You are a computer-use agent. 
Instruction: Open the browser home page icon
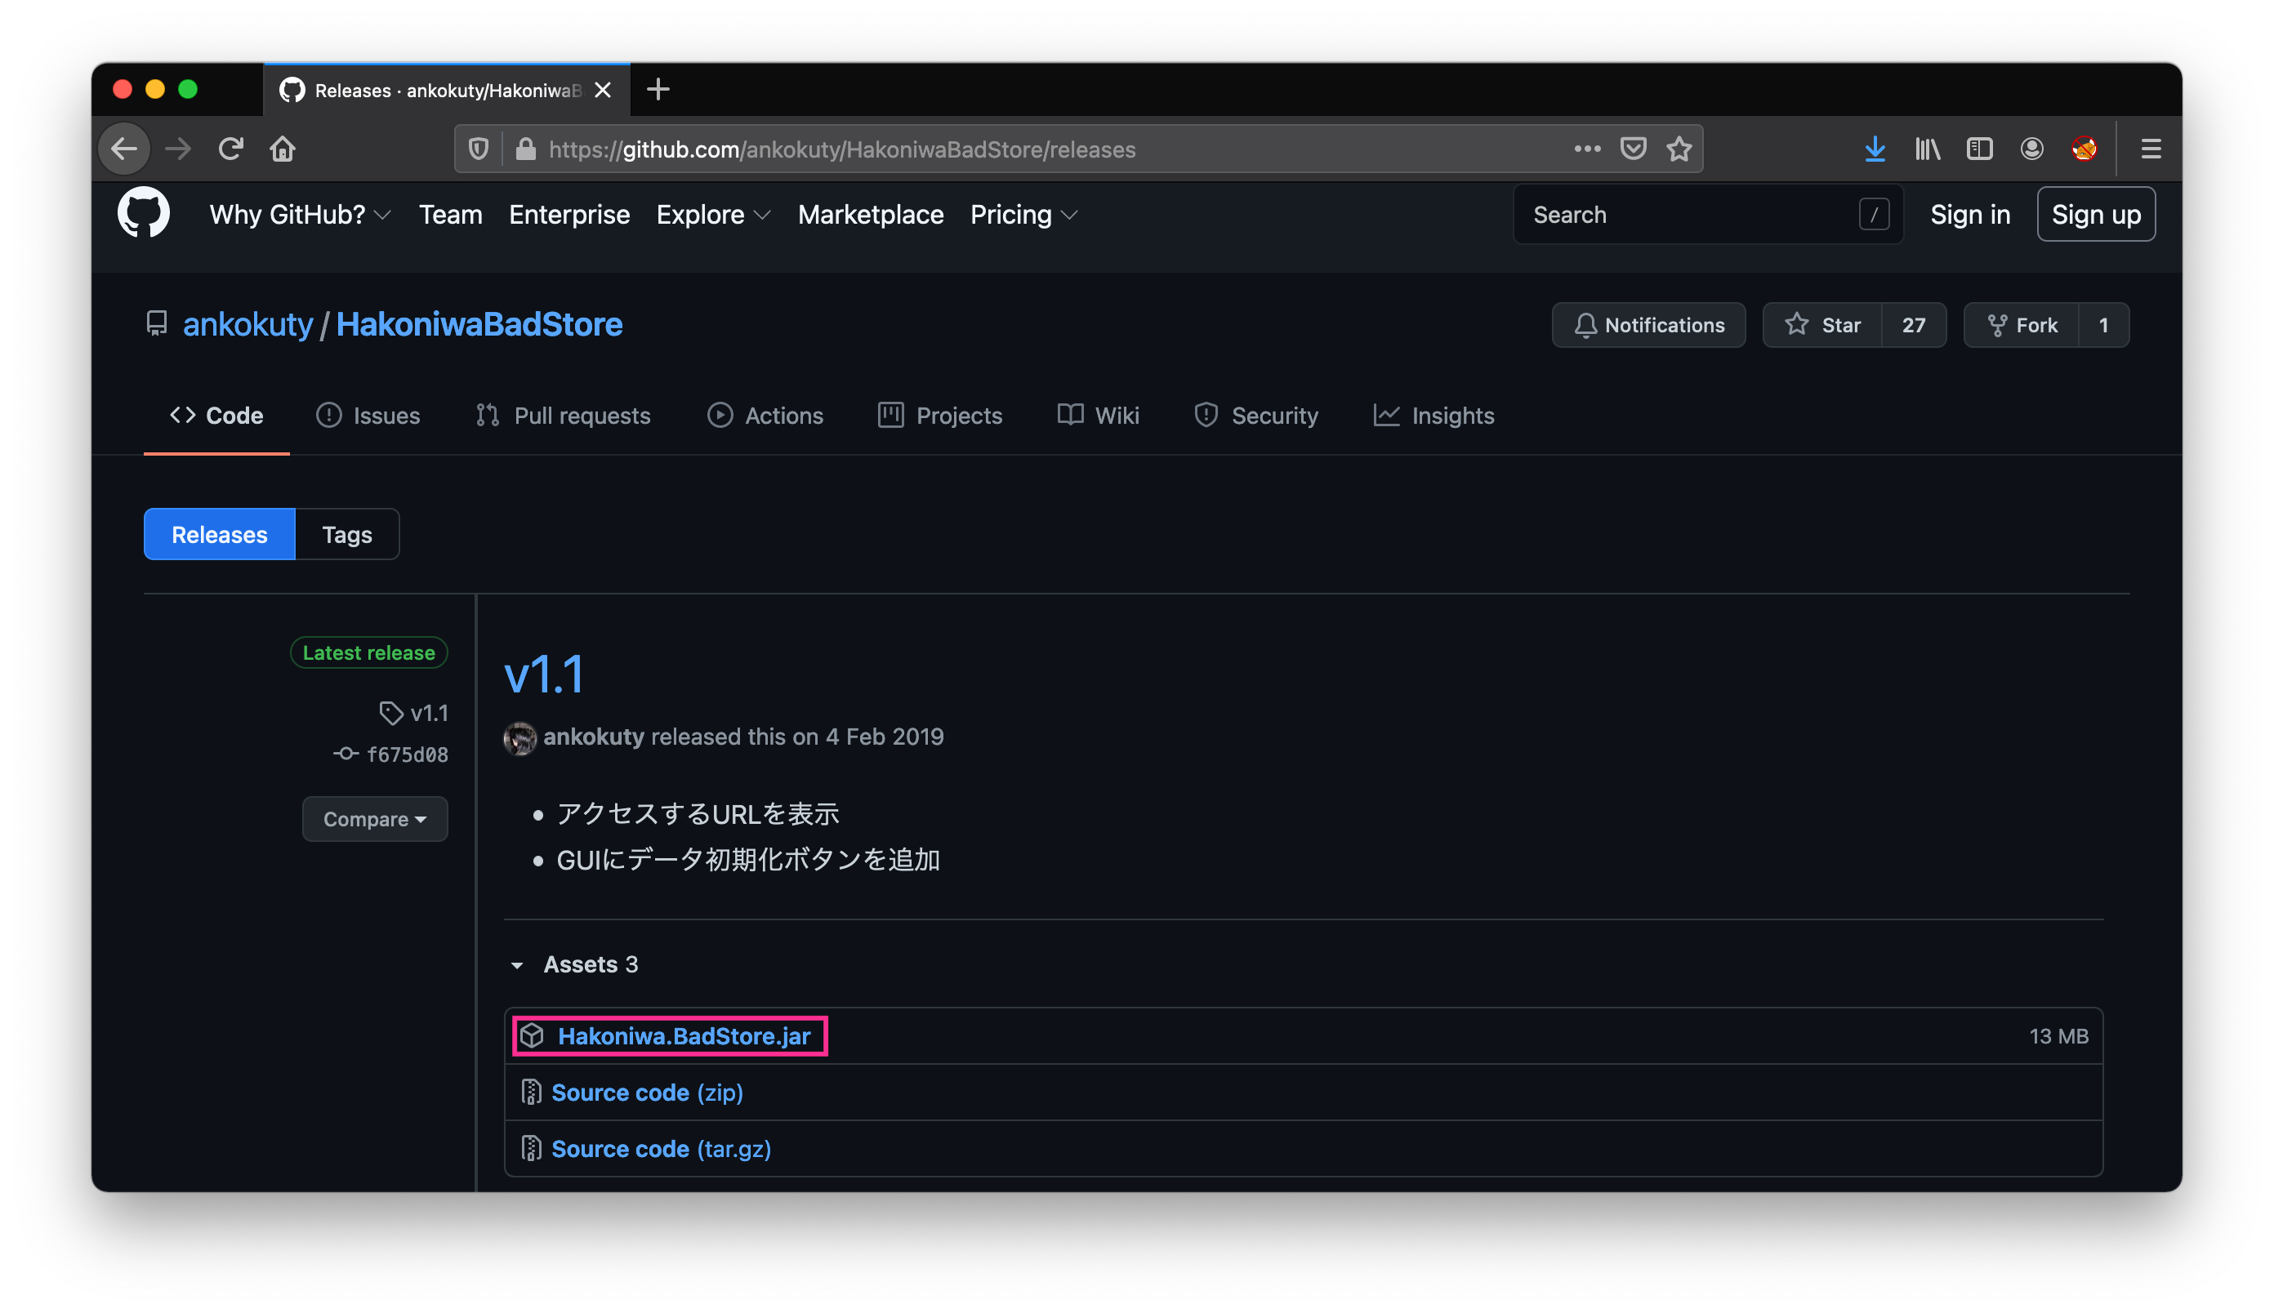pos(283,149)
